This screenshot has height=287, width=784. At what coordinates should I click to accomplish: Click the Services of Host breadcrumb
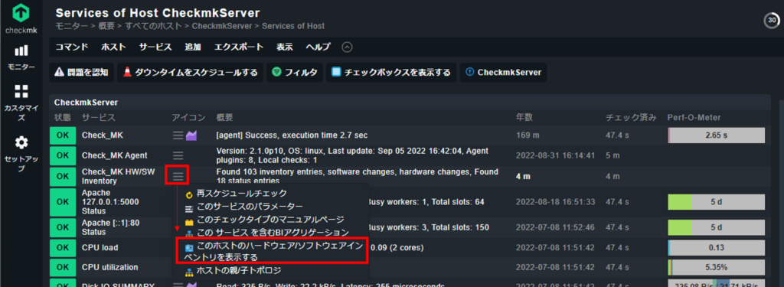pos(293,26)
